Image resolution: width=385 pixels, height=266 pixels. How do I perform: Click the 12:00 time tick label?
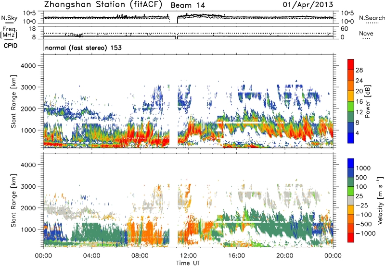tap(188, 256)
